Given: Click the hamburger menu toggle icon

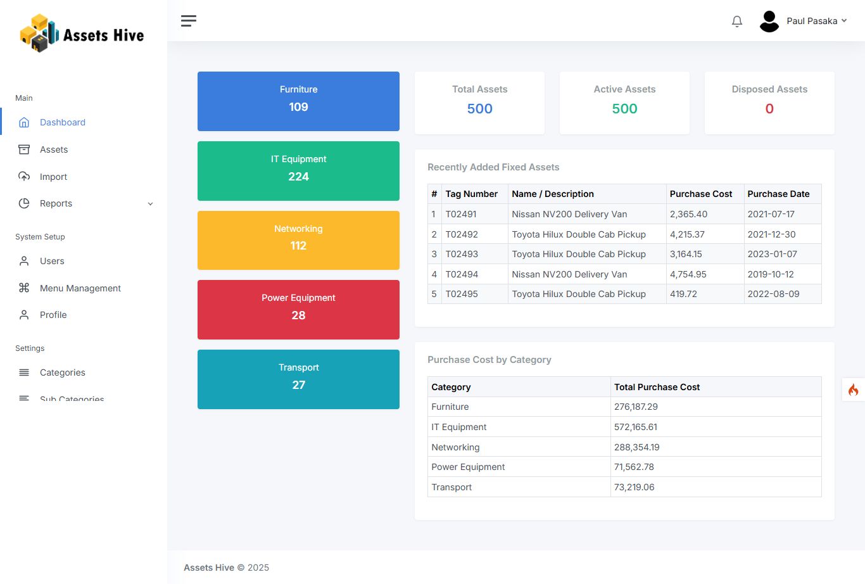Looking at the screenshot, I should coord(189,21).
